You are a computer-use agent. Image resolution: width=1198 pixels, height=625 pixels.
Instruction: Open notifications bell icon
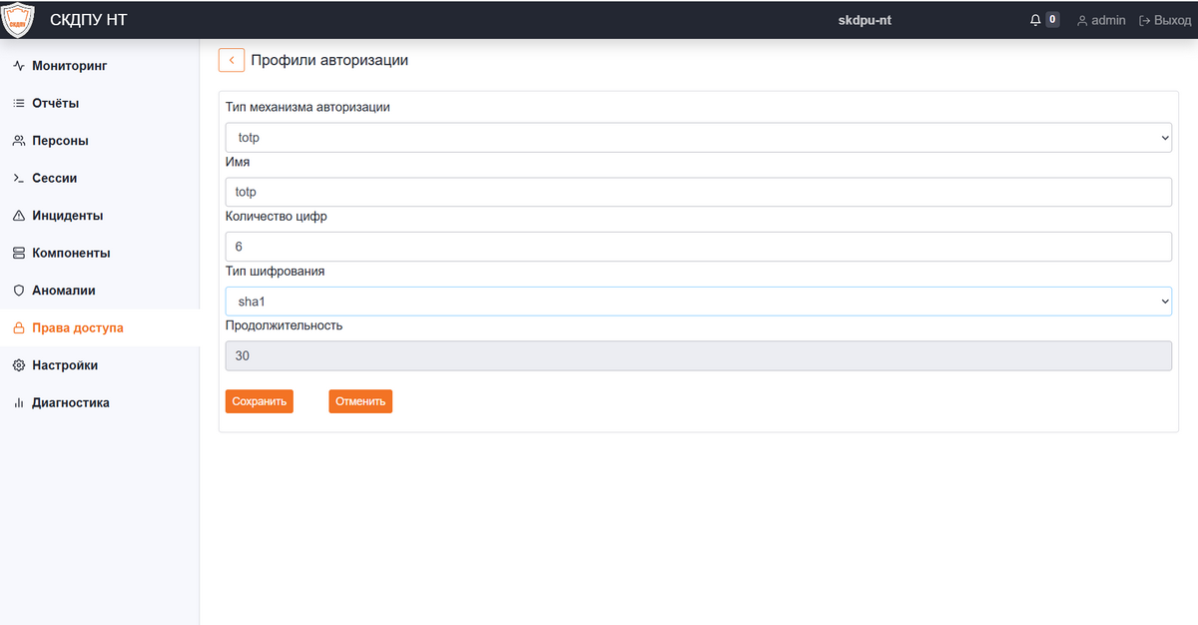click(1035, 20)
